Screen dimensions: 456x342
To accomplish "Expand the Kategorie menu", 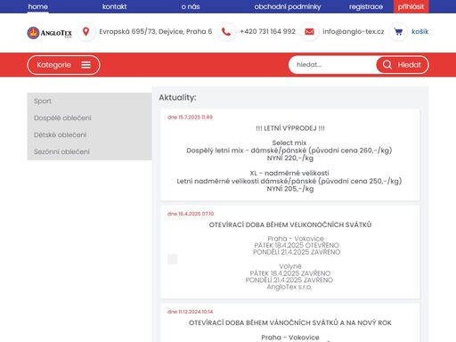I will (63, 65).
